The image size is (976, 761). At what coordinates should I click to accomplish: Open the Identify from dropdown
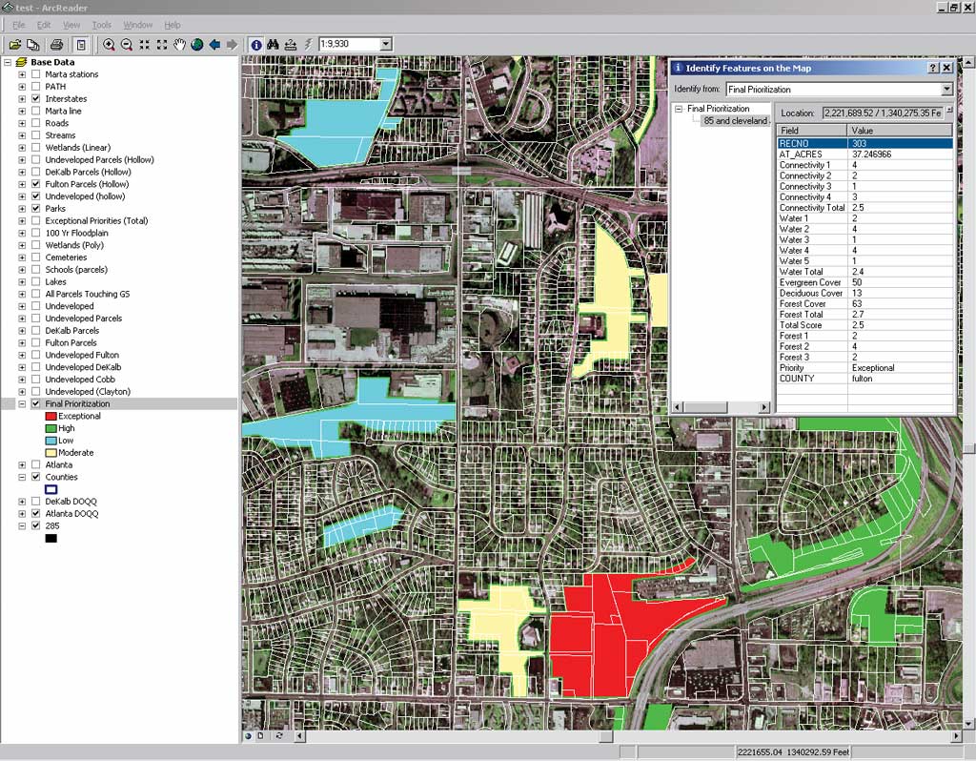pyautogui.click(x=946, y=90)
